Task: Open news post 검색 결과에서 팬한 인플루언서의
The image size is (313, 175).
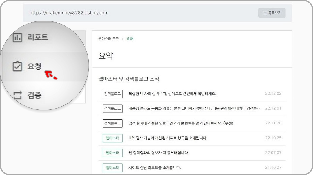Action: tap(181, 123)
